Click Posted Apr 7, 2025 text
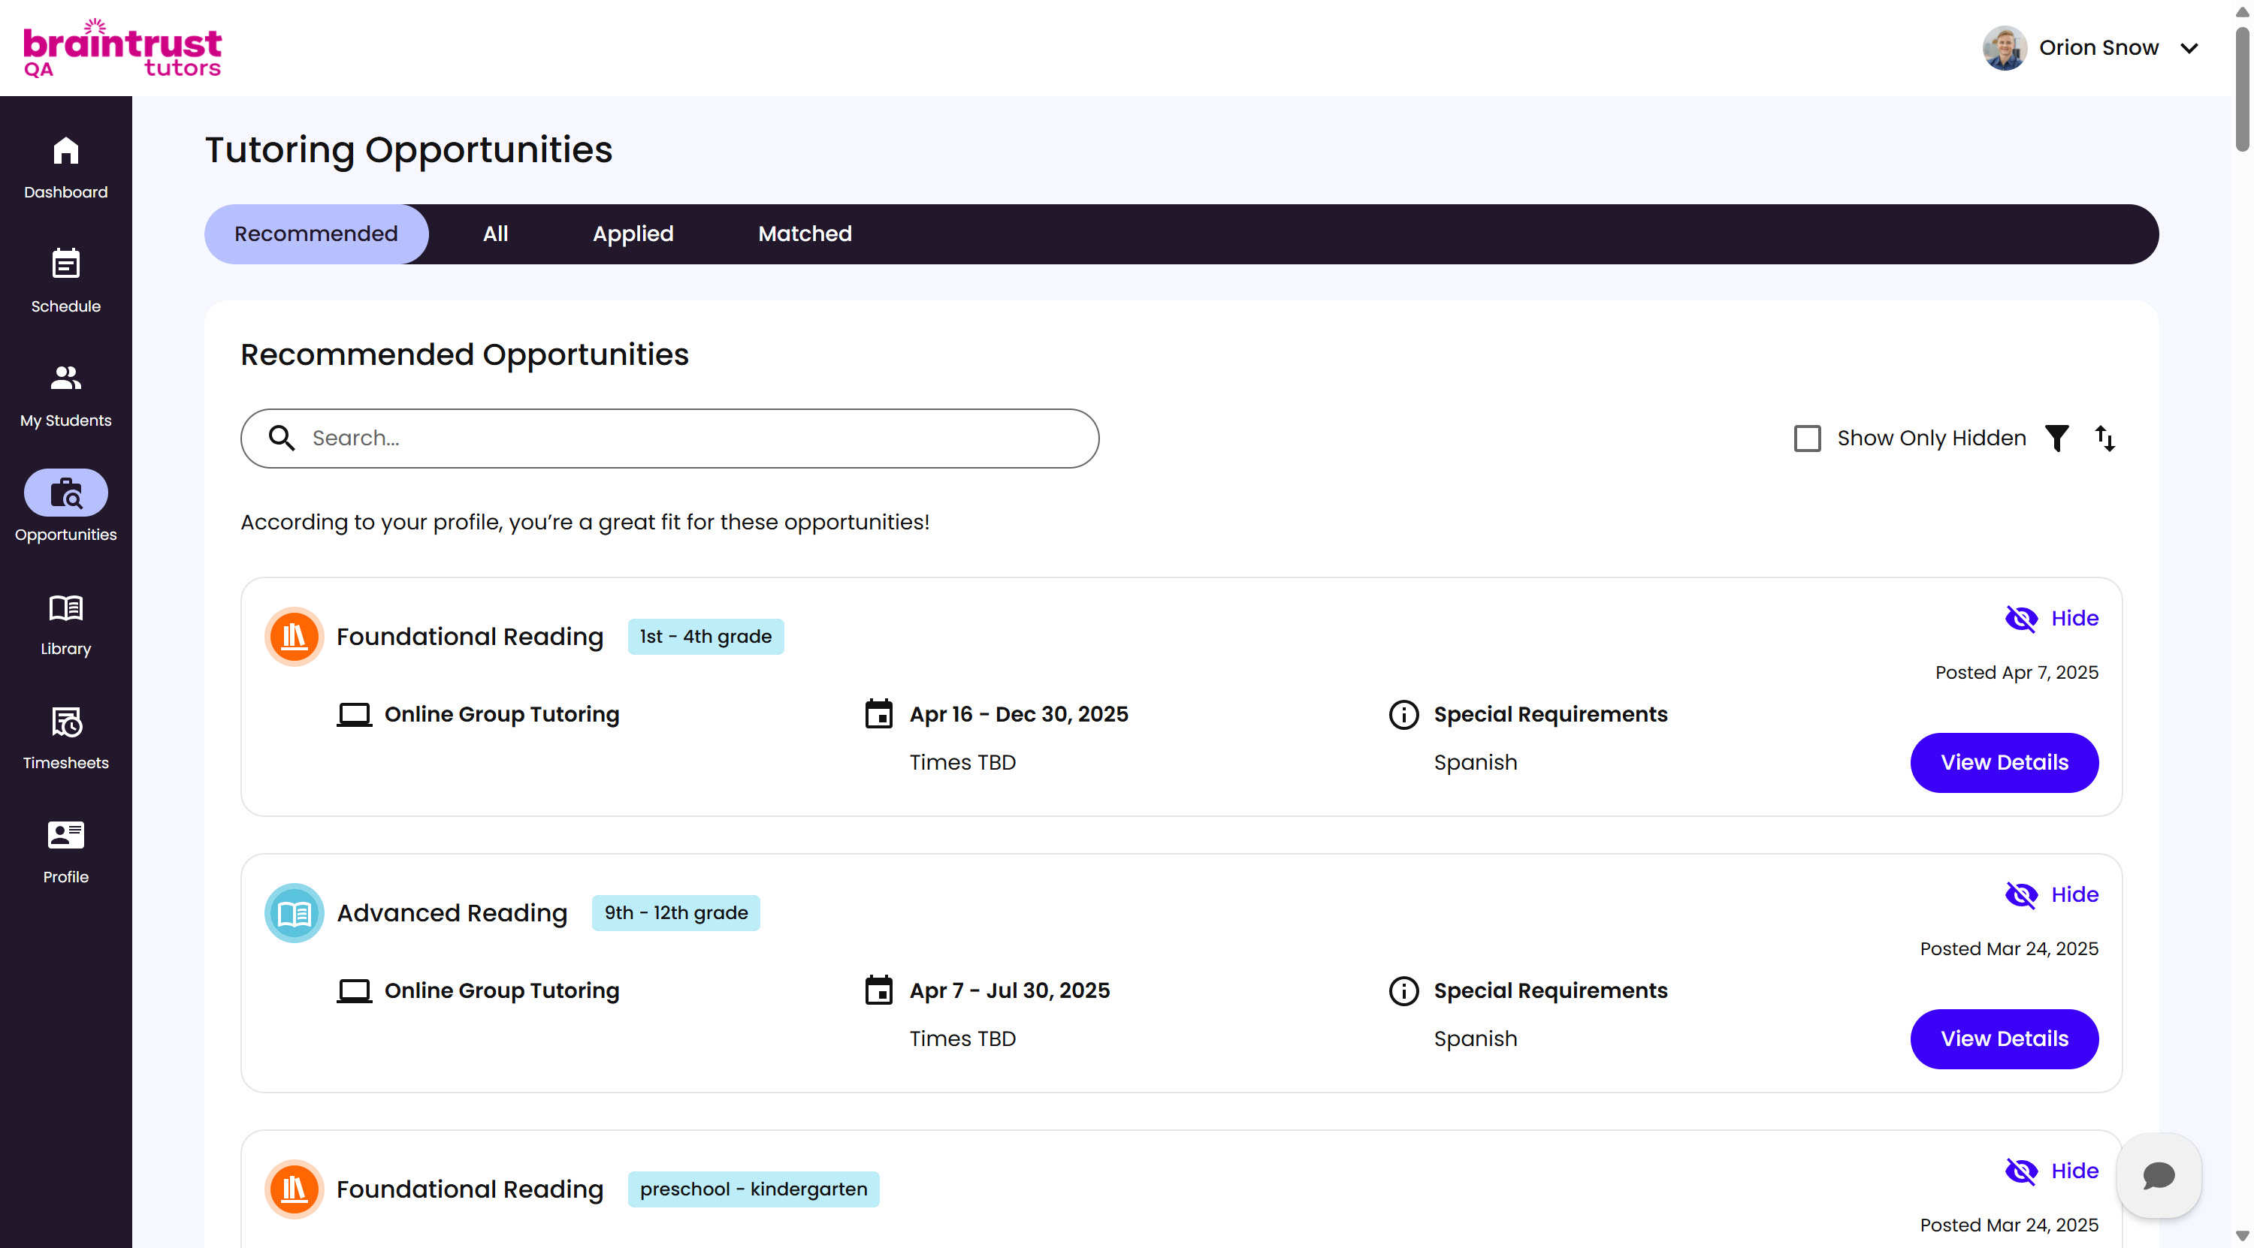This screenshot has width=2254, height=1248. pyautogui.click(x=2016, y=673)
